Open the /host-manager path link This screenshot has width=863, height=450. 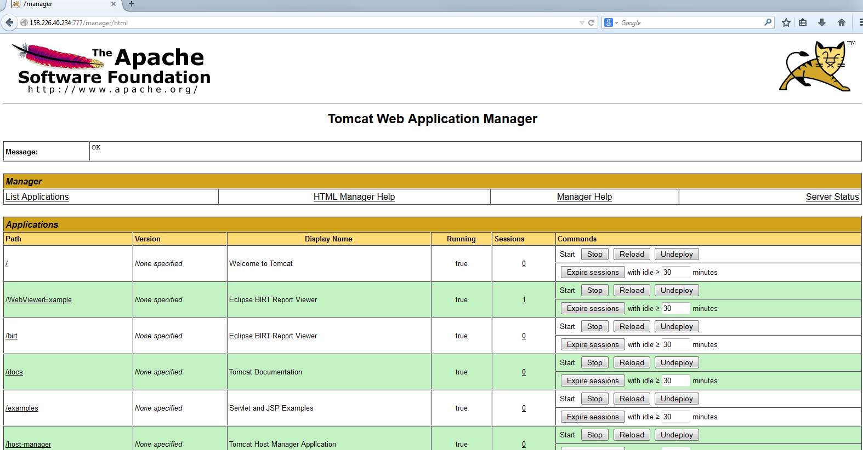(29, 444)
